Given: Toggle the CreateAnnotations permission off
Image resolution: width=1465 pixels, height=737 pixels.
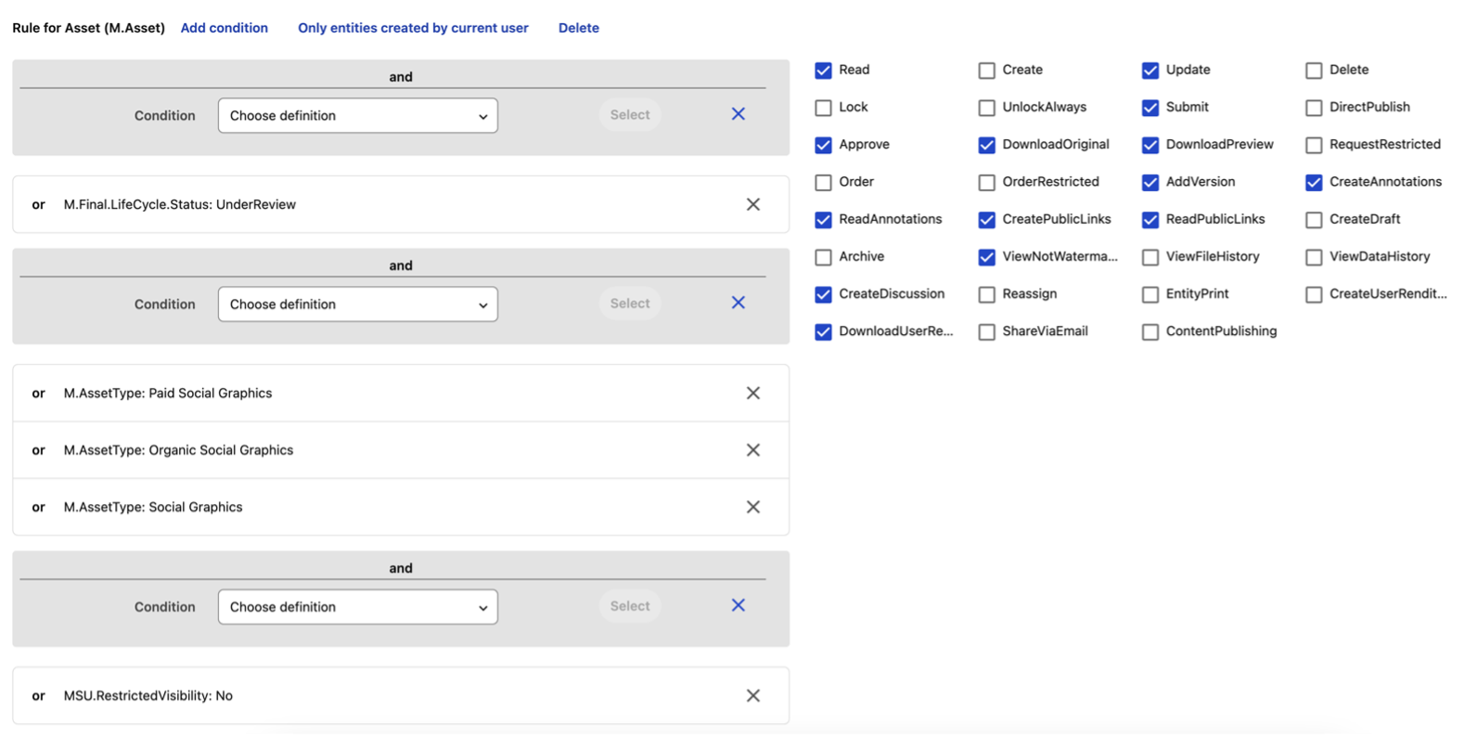Looking at the screenshot, I should click(1313, 183).
